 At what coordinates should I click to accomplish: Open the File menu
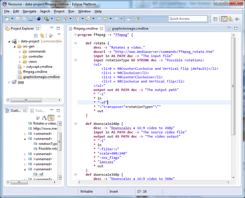[7, 11]
